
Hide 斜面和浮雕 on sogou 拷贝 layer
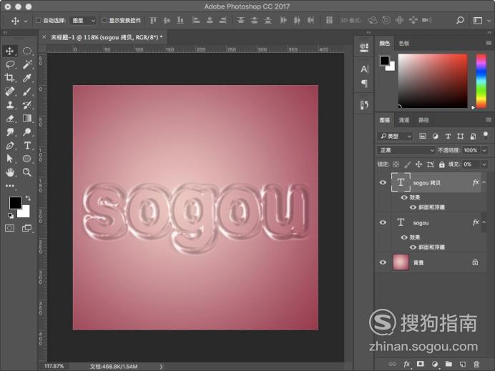click(x=413, y=207)
